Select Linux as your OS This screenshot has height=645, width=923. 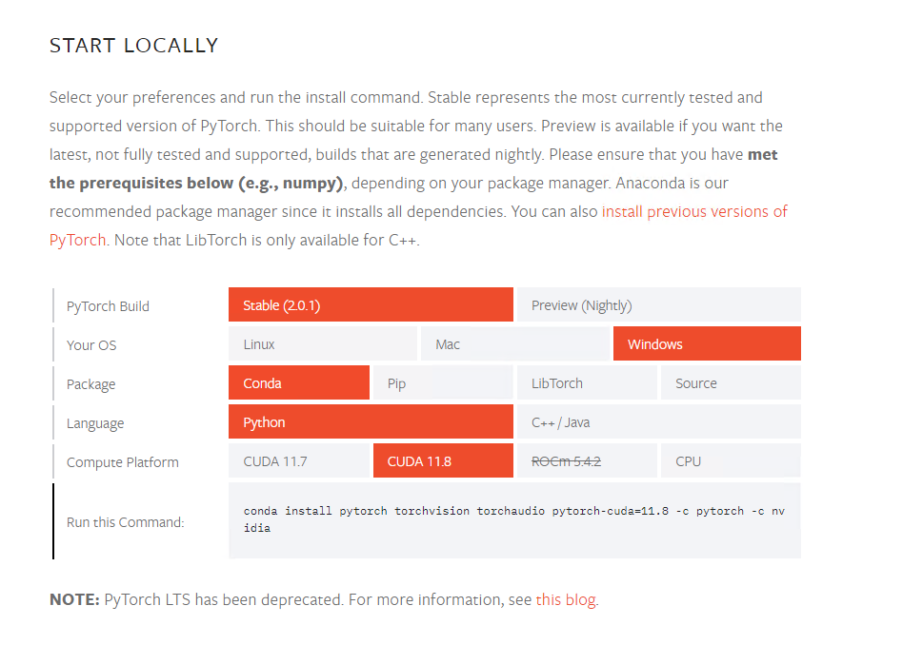point(322,343)
